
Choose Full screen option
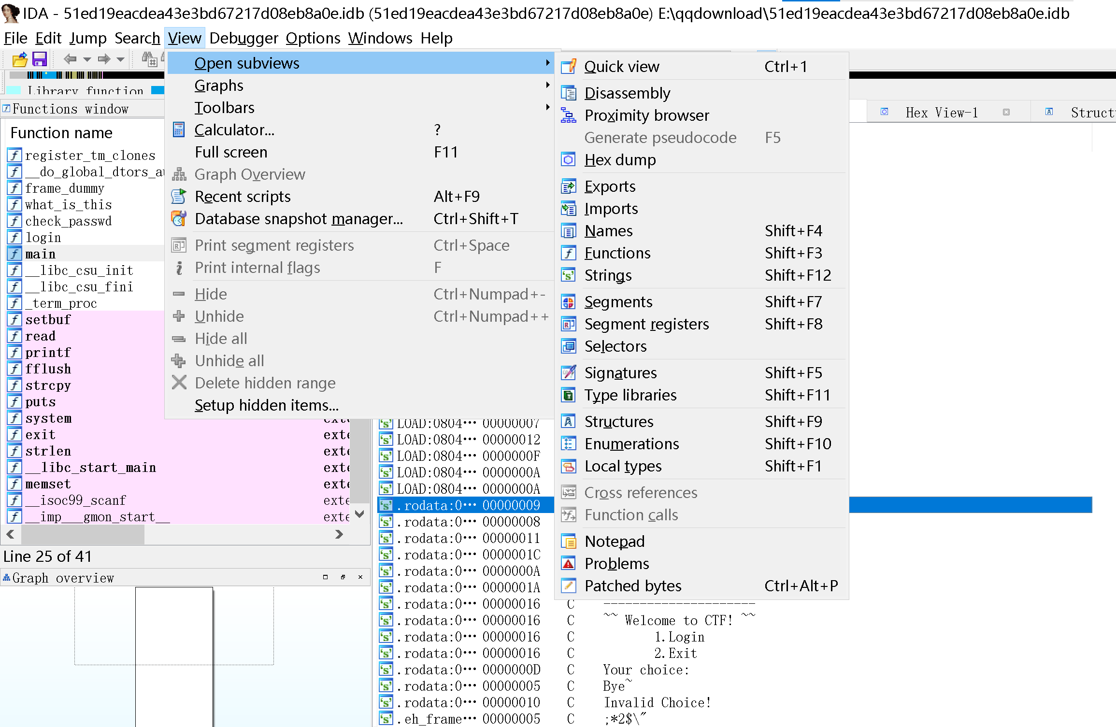click(231, 152)
